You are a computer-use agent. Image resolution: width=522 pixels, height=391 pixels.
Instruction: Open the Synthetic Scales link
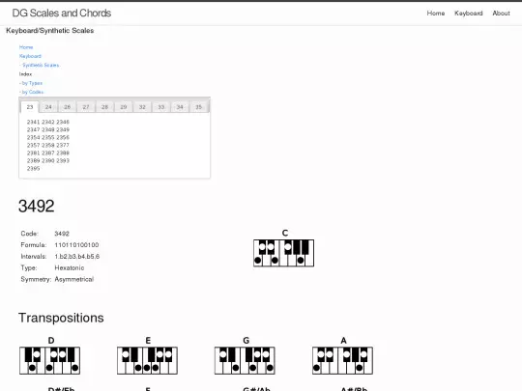[41, 66]
